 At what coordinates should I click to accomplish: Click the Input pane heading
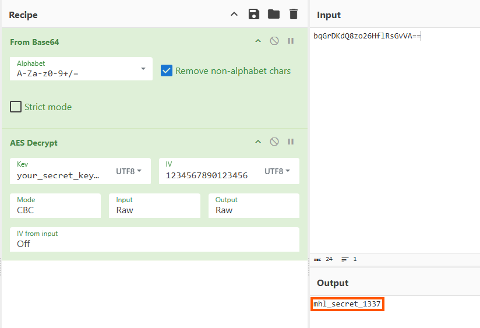pyautogui.click(x=329, y=15)
